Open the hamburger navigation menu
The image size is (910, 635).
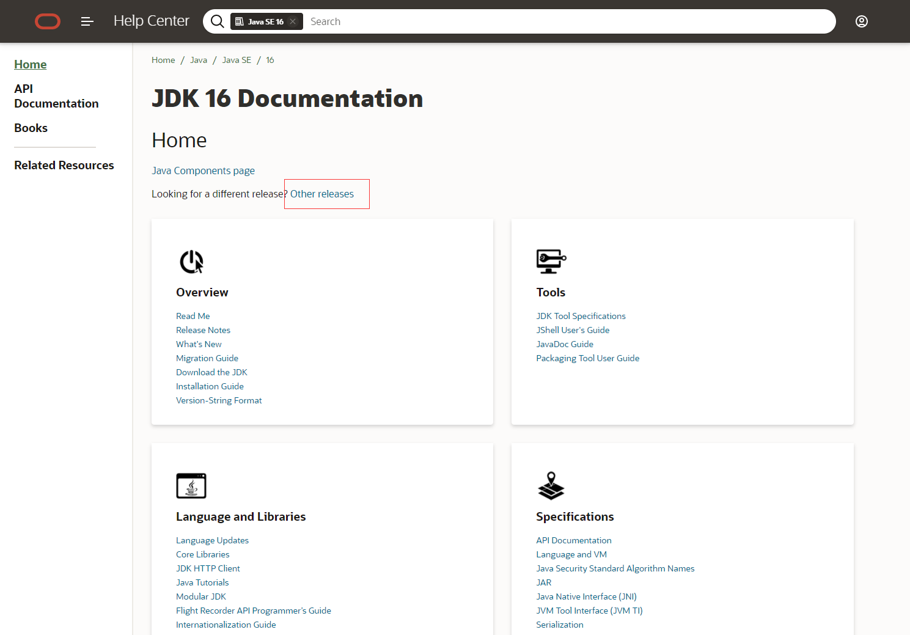87,21
